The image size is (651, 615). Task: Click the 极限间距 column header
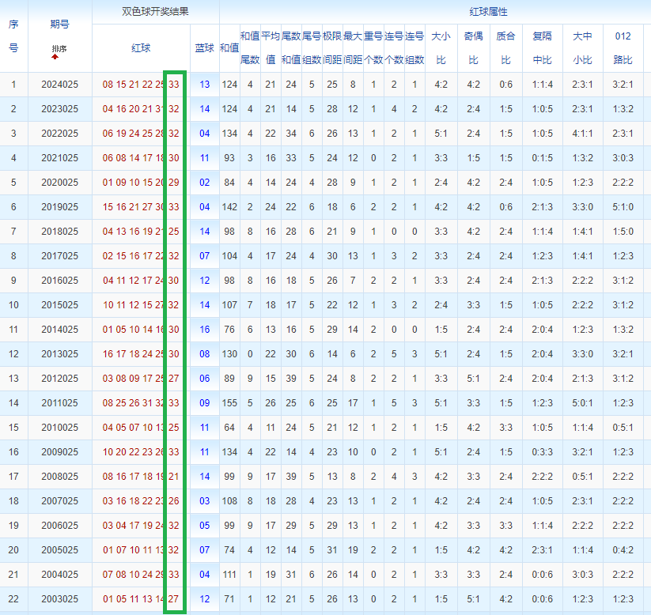(x=331, y=48)
